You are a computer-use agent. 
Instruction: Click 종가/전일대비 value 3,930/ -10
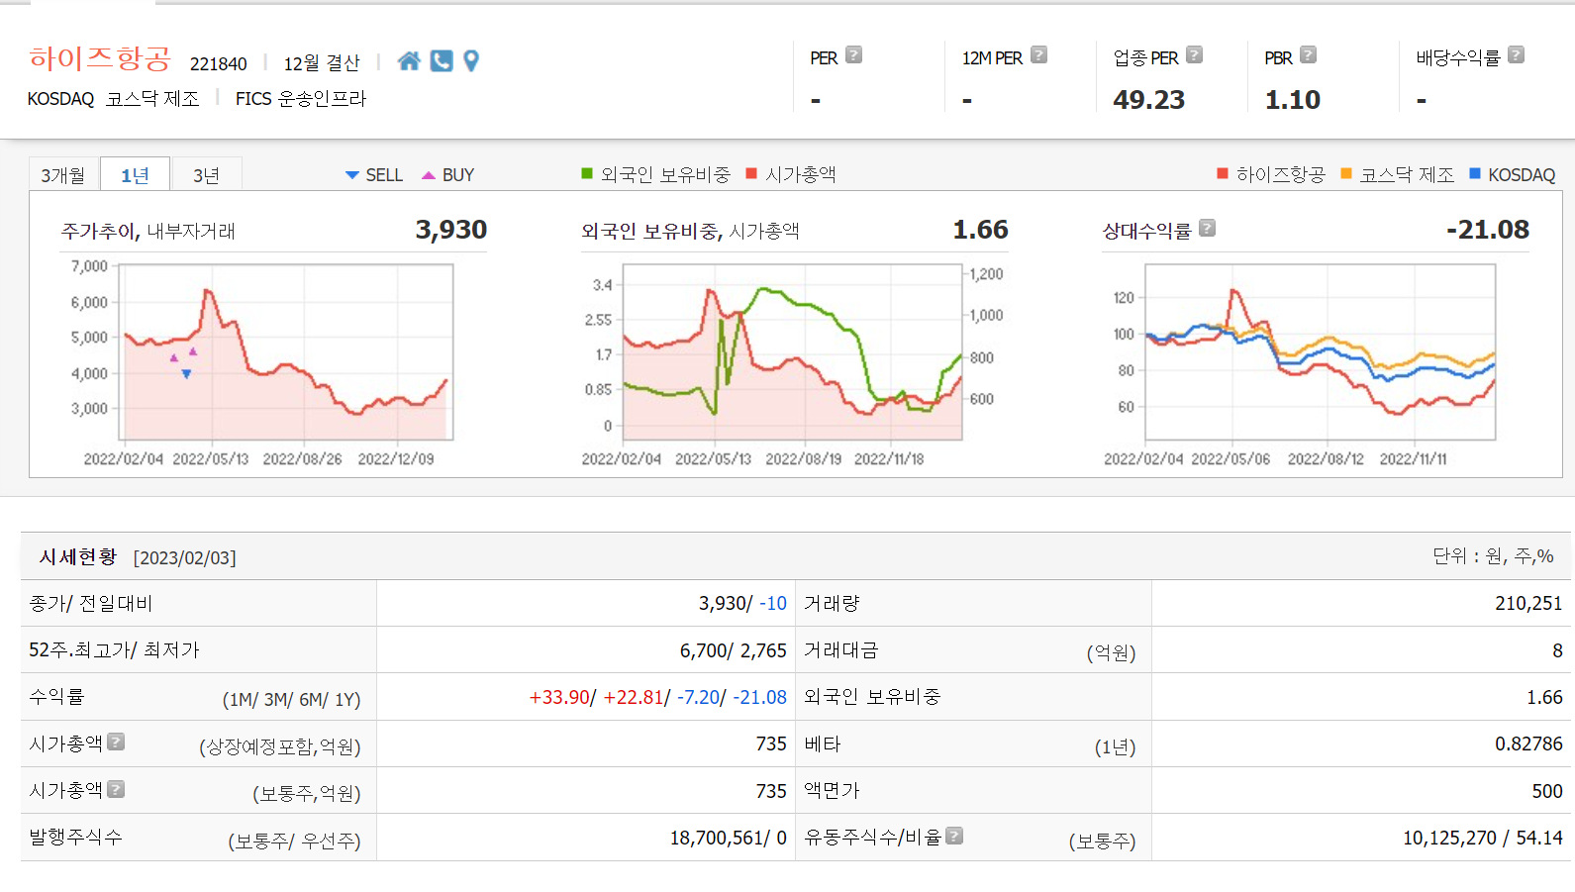pos(742,603)
